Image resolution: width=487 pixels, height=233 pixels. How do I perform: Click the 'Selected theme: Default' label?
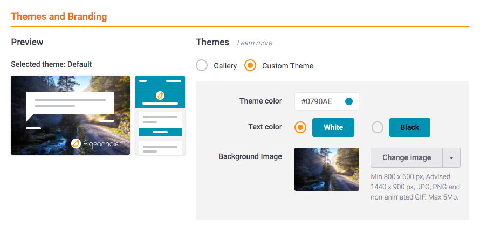point(51,64)
